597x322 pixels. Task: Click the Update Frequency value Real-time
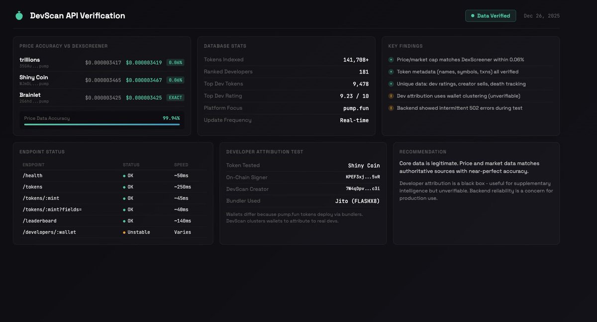tap(355, 120)
